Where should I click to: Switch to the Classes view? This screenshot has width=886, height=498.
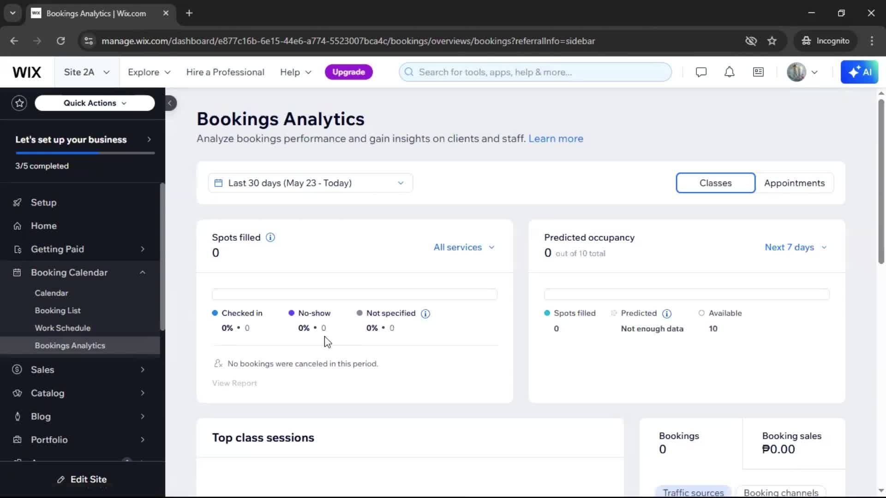(x=715, y=183)
